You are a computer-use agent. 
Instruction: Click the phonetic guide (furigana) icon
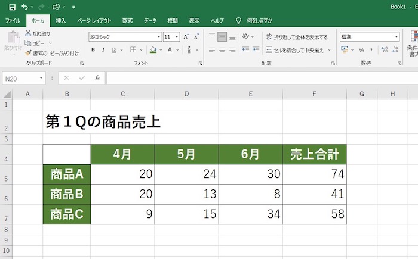pyautogui.click(x=189, y=50)
